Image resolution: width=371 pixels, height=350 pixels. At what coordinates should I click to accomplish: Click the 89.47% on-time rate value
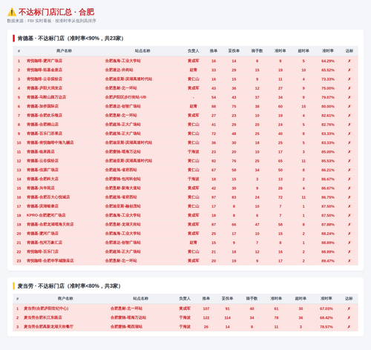328,261
